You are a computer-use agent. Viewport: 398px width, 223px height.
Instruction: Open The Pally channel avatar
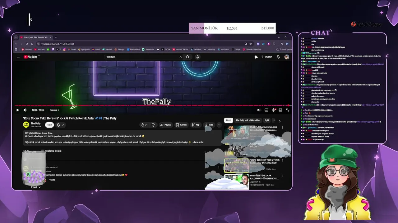(x=26, y=125)
